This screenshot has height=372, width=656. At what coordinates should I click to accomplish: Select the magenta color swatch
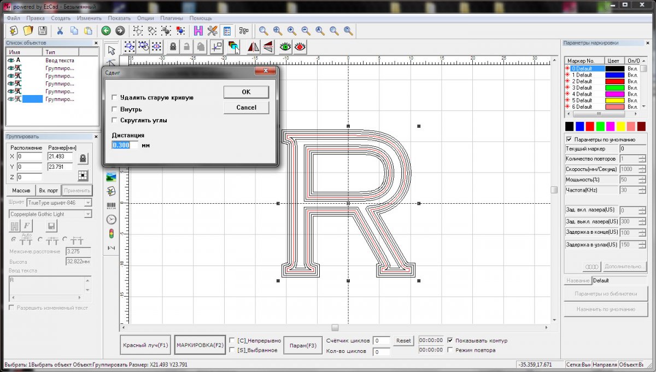(x=611, y=127)
